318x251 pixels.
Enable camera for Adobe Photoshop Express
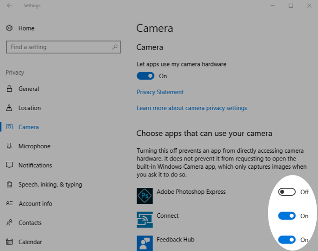click(287, 192)
